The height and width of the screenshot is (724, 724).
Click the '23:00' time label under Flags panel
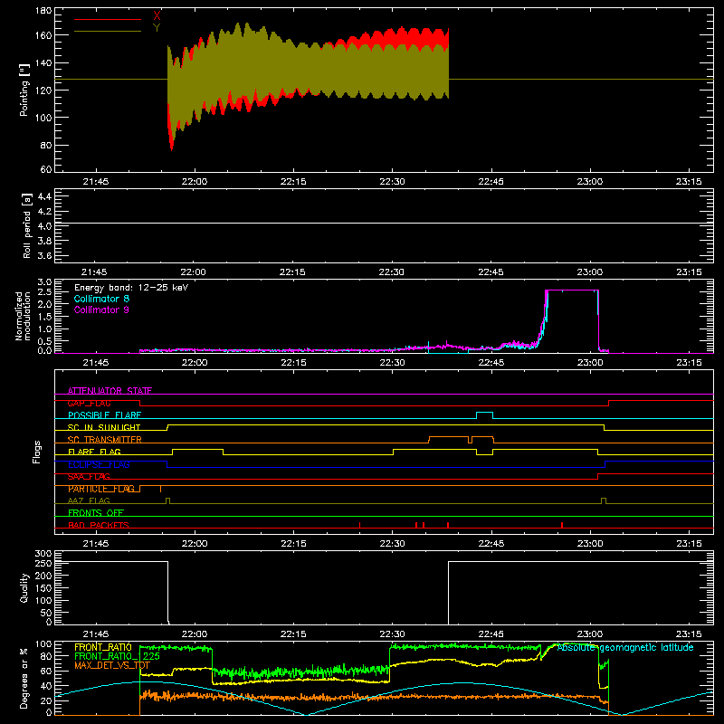click(x=590, y=544)
